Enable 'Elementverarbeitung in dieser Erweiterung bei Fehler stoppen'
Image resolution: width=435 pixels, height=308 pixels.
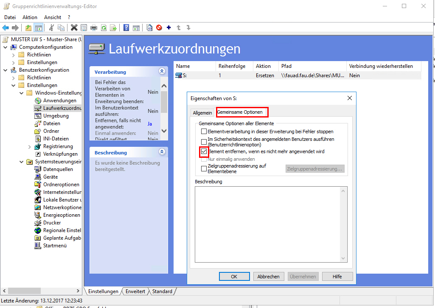click(204, 132)
